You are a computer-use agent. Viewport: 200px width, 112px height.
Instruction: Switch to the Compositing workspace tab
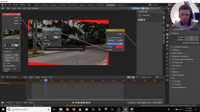110,5
